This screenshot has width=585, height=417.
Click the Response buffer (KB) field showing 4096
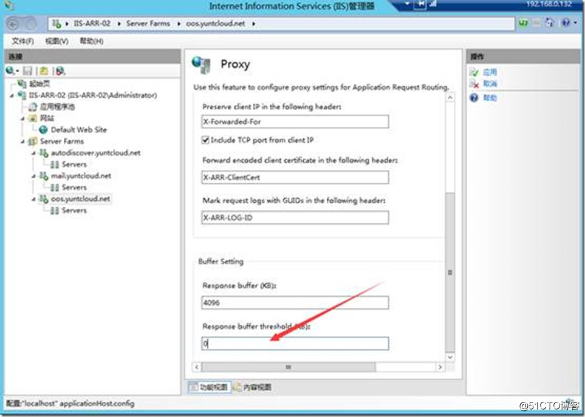click(x=295, y=303)
